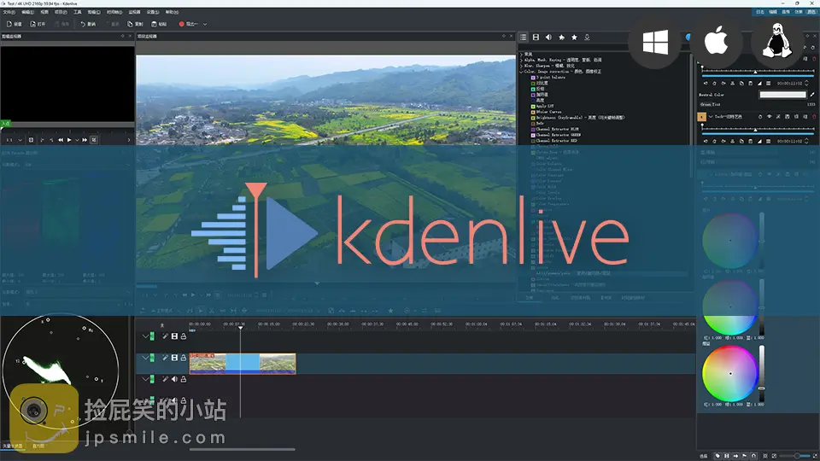Toggle lock on the clip's video track
This screenshot has width=820, height=461.
coord(183,358)
